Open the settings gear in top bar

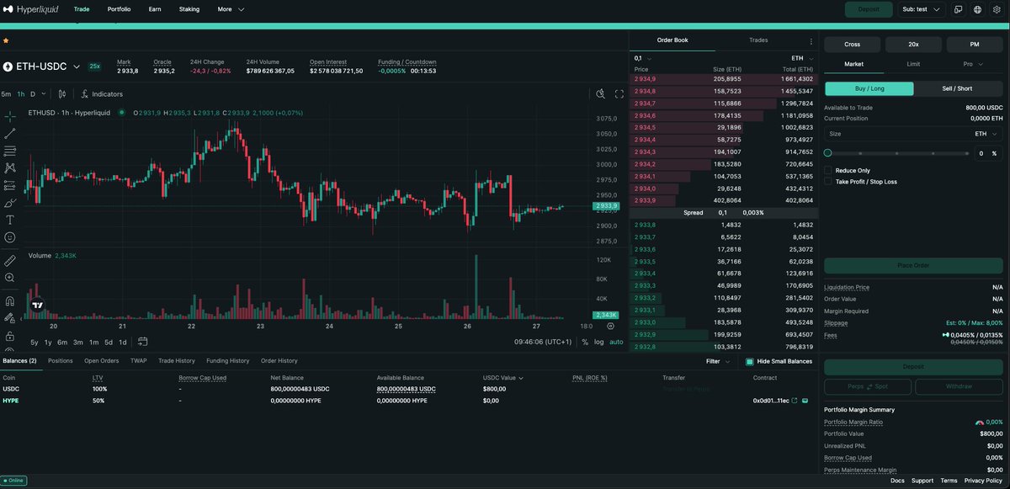[x=996, y=9]
